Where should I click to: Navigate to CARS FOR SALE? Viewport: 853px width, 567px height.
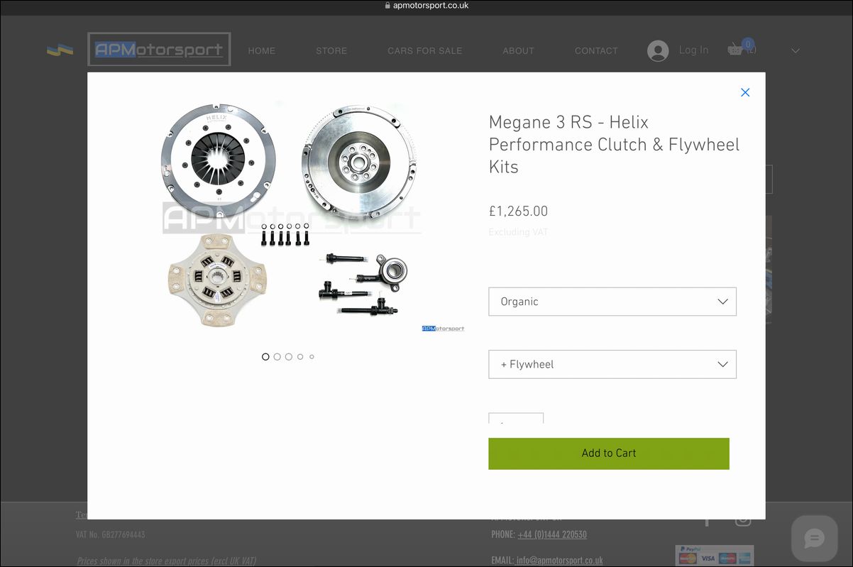click(x=425, y=51)
